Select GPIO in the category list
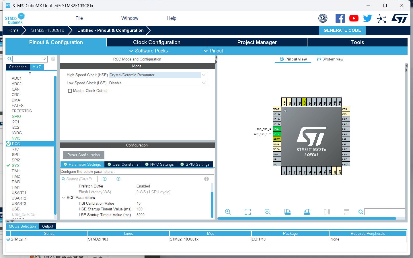Screen dimensions: 413x258 pyautogui.click(x=16, y=116)
